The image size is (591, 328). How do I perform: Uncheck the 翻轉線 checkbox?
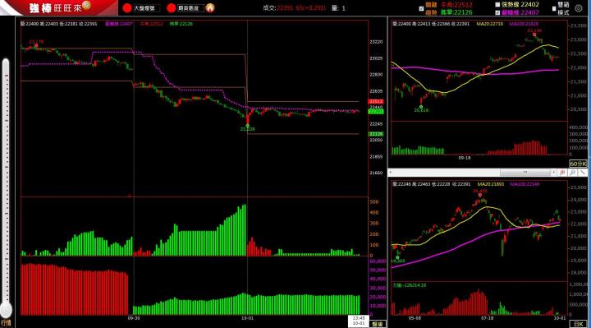pyautogui.click(x=497, y=12)
